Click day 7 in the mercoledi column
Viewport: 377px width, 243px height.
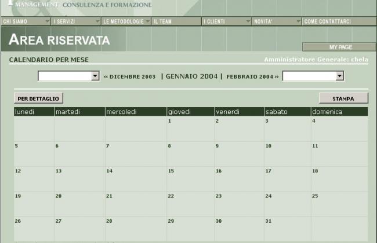108,146
